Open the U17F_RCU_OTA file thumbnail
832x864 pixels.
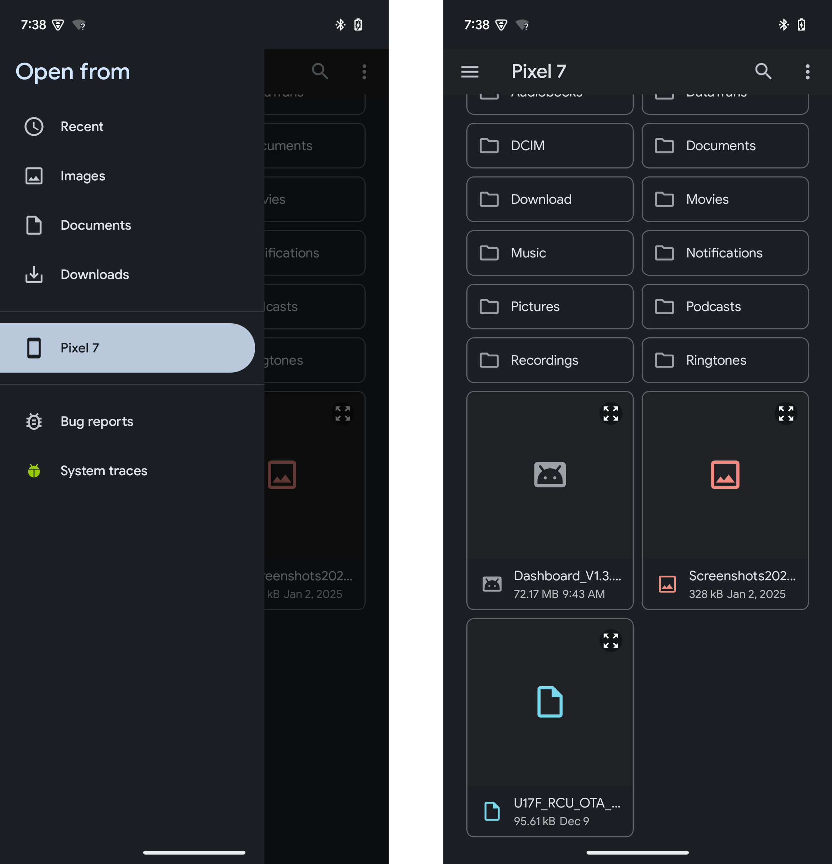coord(550,702)
